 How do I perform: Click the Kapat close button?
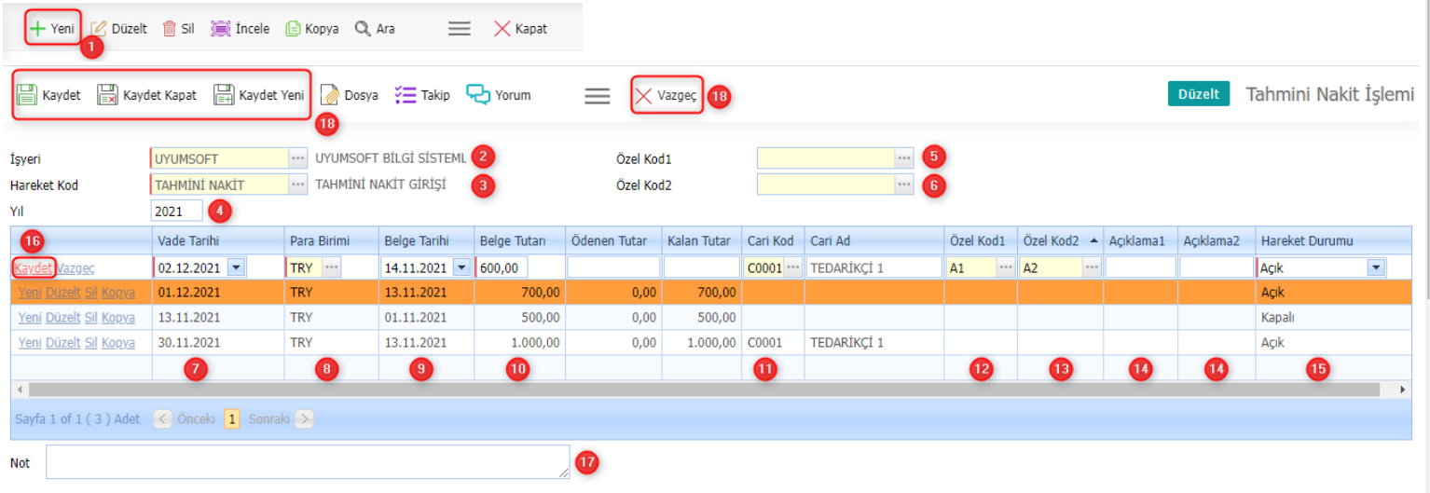tap(520, 29)
